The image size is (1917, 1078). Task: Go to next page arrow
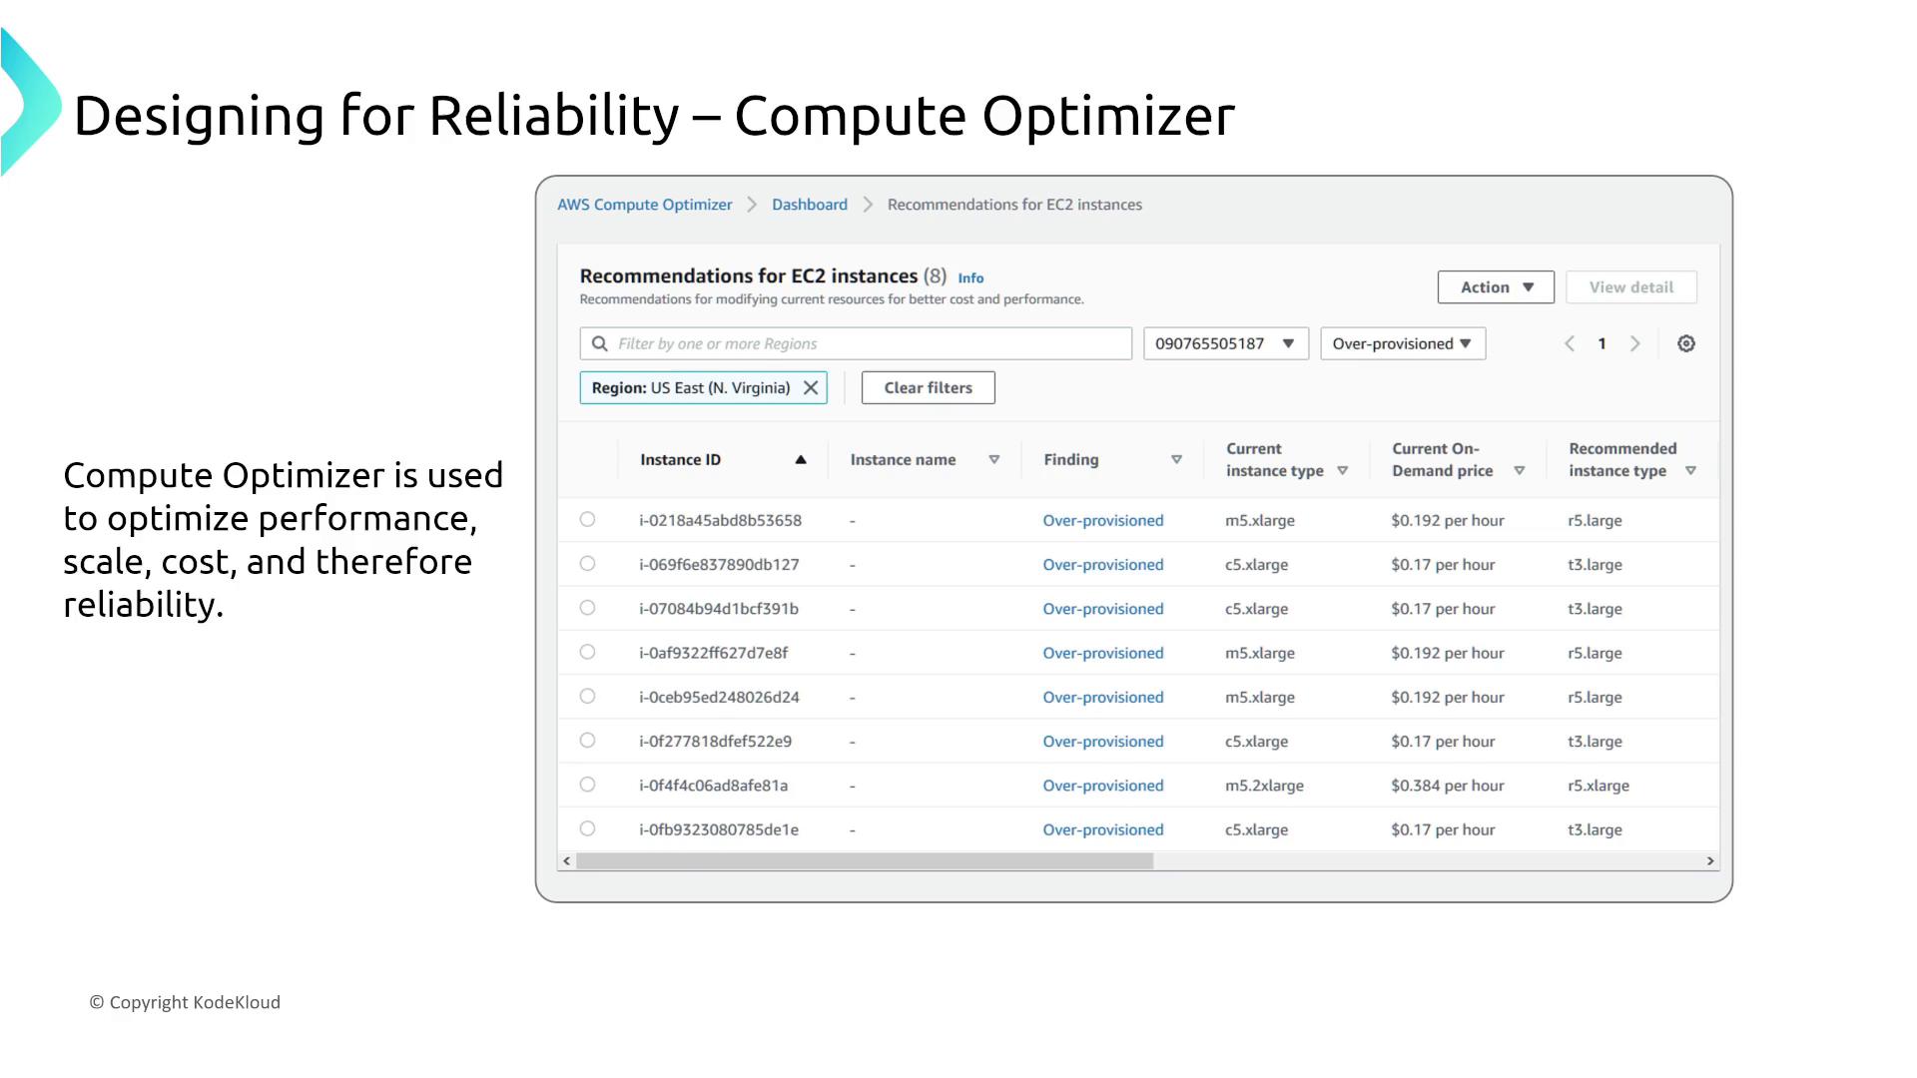point(1634,343)
